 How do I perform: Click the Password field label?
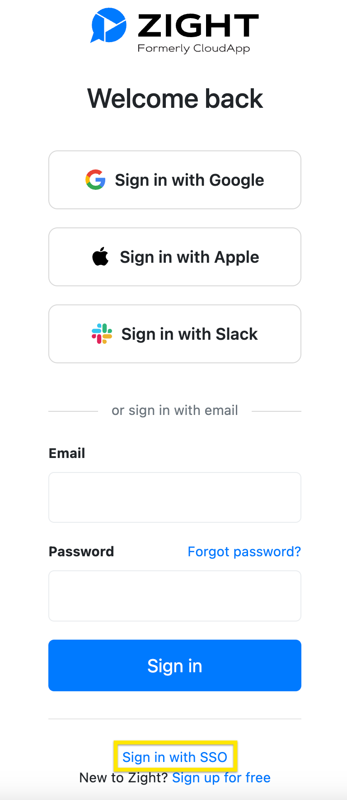tap(81, 552)
